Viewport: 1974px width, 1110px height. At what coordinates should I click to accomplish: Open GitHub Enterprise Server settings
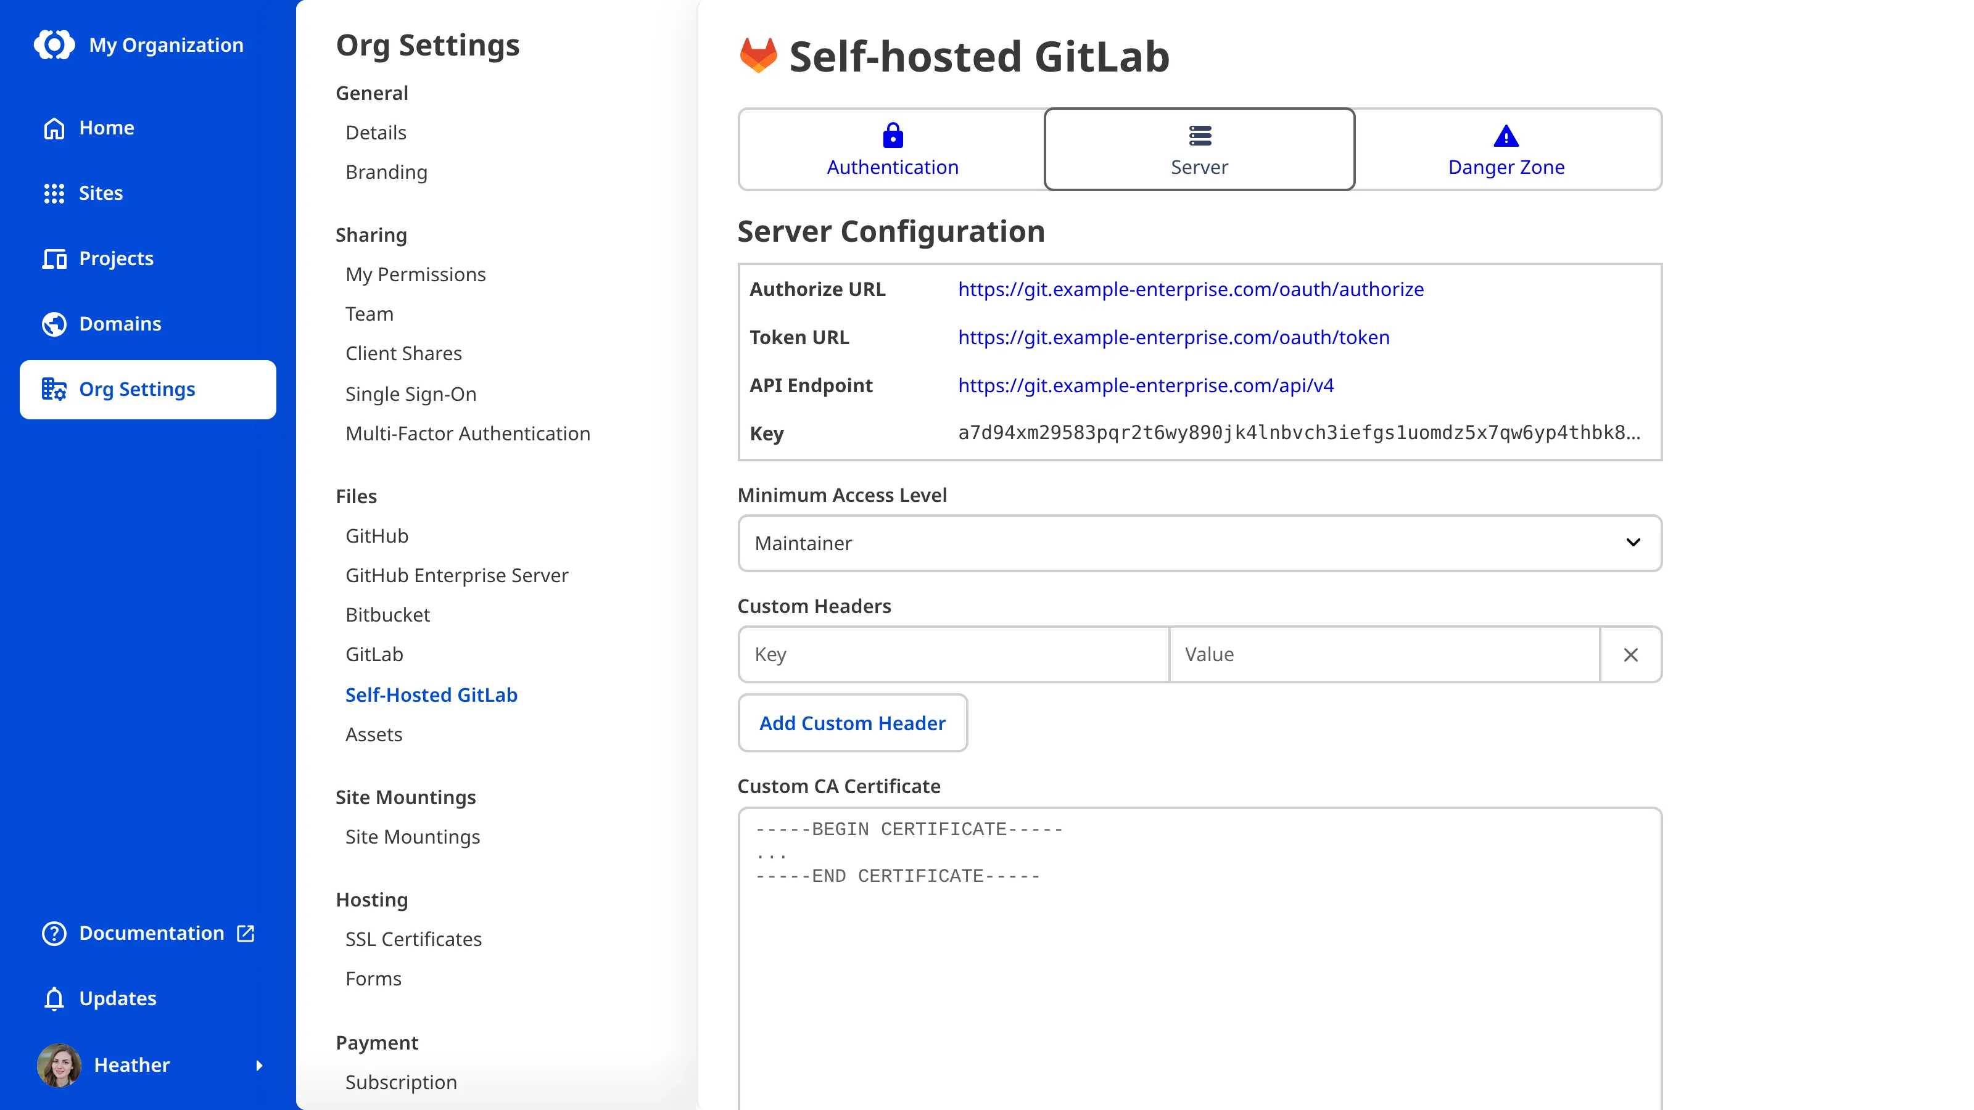456,575
